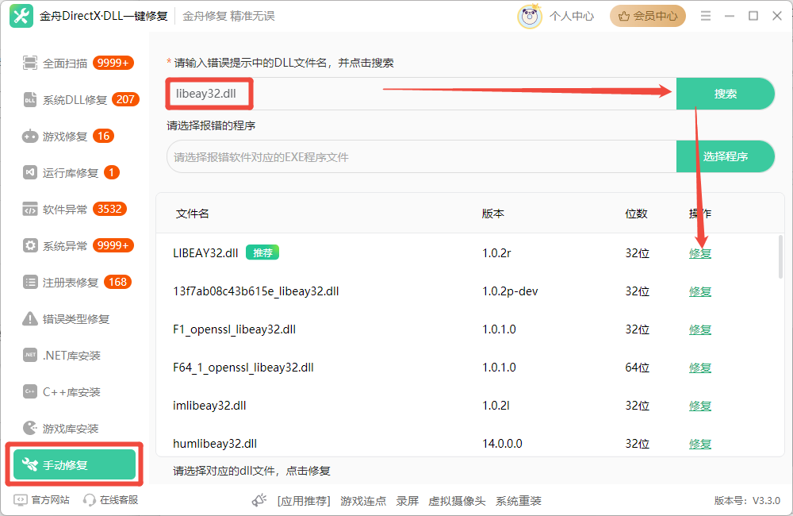
Task: Open the full scan icon (全面扫描)
Action: 30,63
